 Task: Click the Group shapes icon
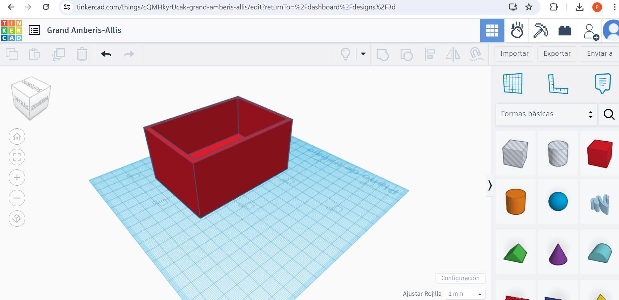click(x=382, y=54)
